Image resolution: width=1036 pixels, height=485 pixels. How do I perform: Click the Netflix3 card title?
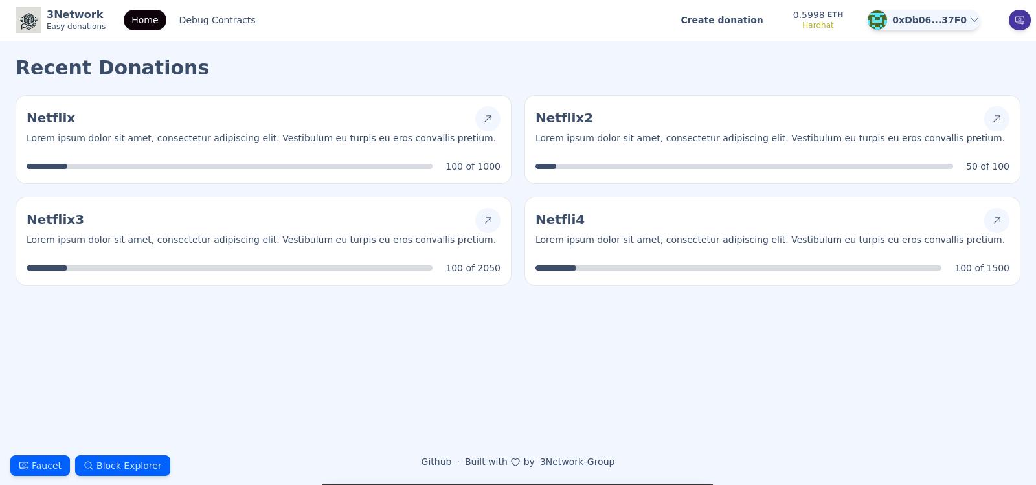(x=55, y=220)
